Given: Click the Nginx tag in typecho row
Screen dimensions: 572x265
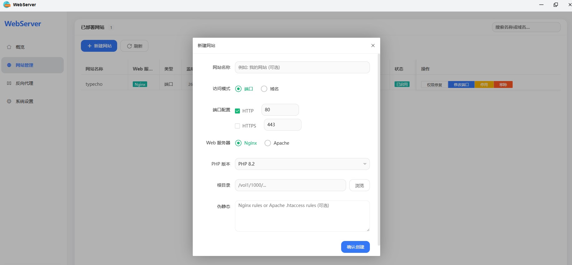Looking at the screenshot, I should pyautogui.click(x=140, y=84).
